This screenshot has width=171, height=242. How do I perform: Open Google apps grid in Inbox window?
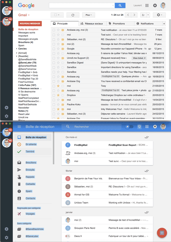tap(147, 127)
